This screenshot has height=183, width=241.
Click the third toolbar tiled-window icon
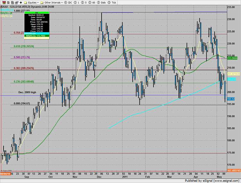(x=12, y=3)
